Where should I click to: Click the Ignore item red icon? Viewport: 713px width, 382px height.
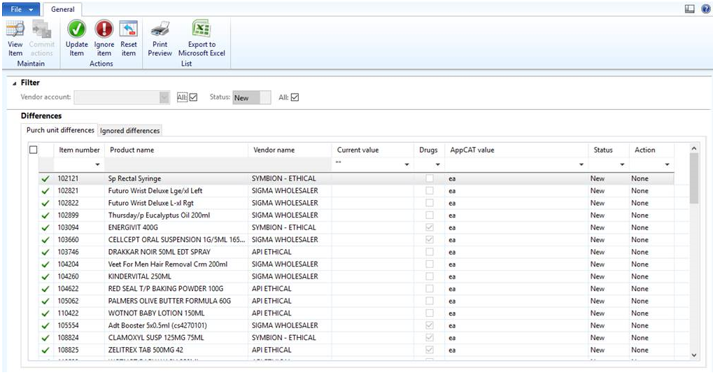pyautogui.click(x=104, y=29)
